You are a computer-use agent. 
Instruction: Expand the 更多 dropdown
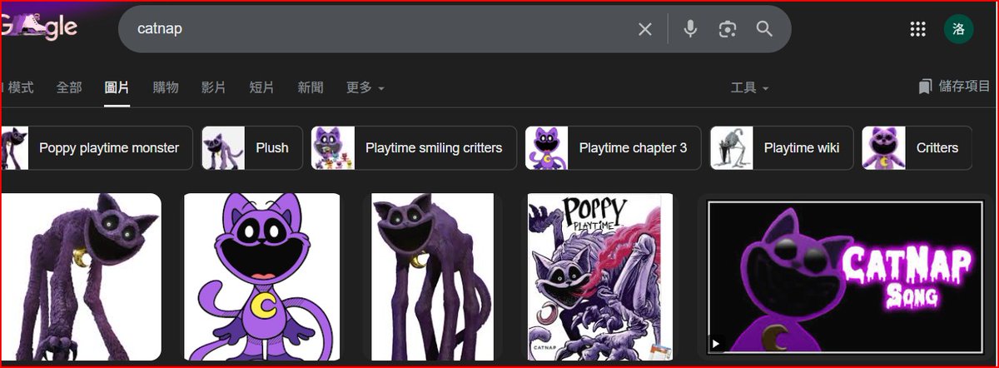pyautogui.click(x=365, y=87)
